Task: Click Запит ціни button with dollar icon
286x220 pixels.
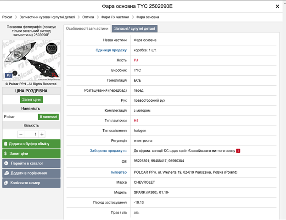Action: pyautogui.click(x=31, y=154)
